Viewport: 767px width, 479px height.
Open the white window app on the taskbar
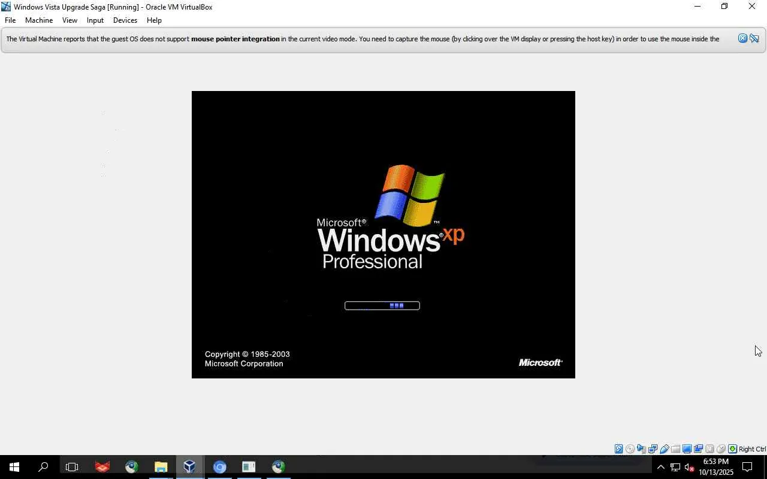pos(249,467)
